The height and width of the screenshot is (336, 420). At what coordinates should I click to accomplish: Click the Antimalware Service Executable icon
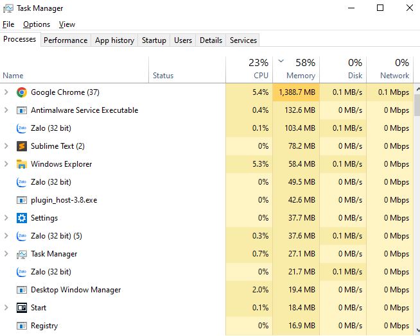coord(22,110)
